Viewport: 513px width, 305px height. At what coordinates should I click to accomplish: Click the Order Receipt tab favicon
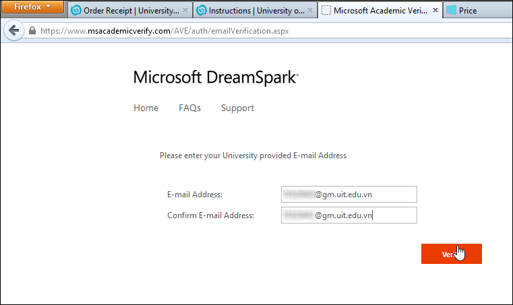coord(76,11)
